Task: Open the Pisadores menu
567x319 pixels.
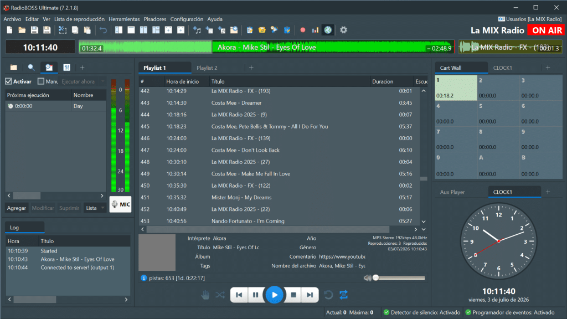Action: point(155,19)
